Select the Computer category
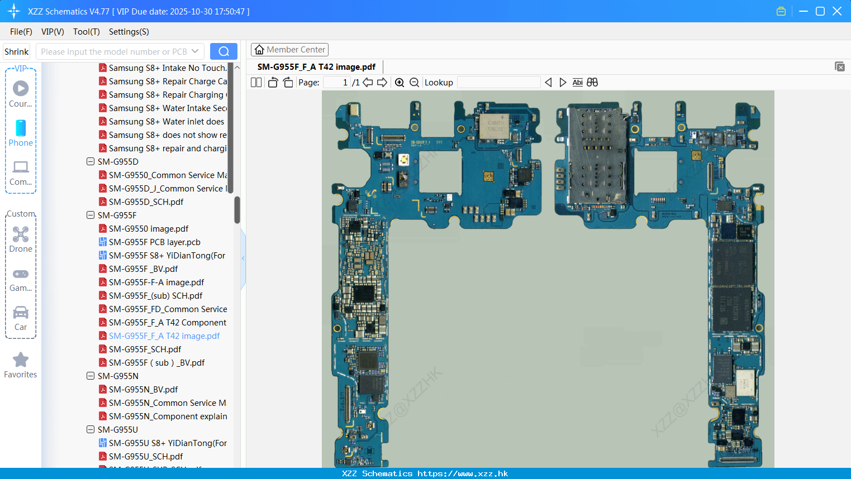The width and height of the screenshot is (851, 479). click(21, 173)
